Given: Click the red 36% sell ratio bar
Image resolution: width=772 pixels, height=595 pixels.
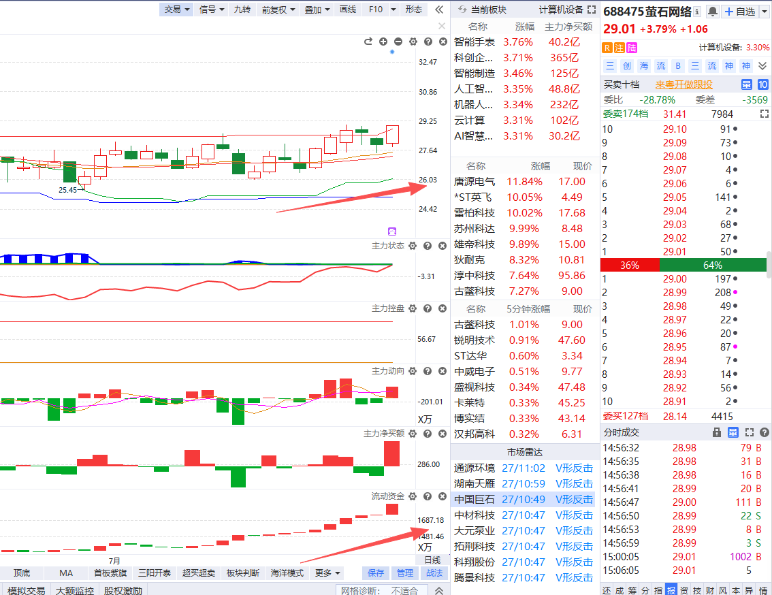Looking at the screenshot, I should pos(630,265).
